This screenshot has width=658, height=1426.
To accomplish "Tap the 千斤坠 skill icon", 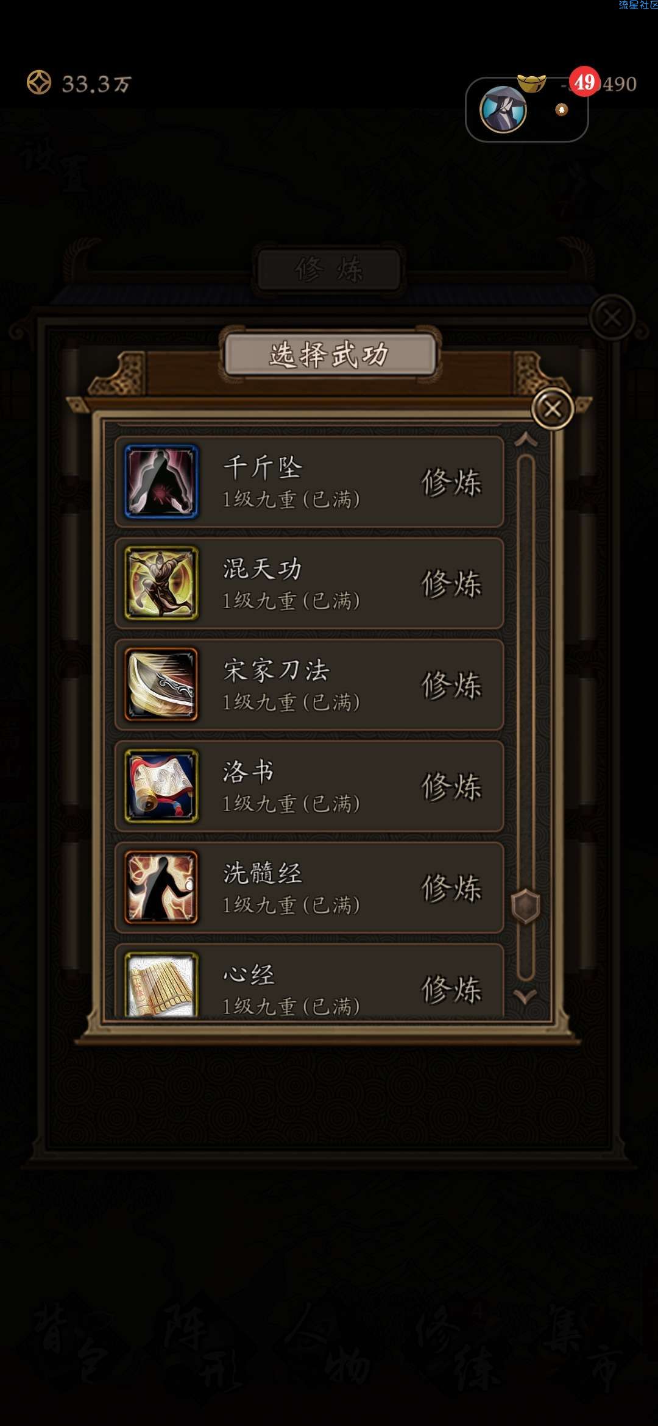I will [161, 481].
